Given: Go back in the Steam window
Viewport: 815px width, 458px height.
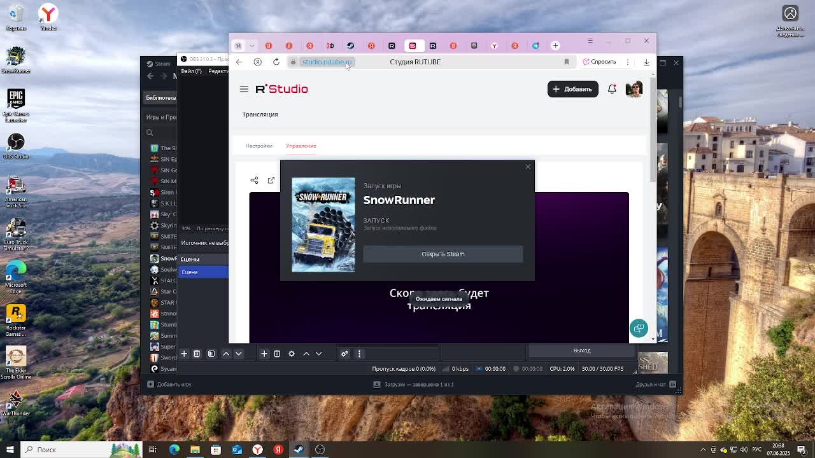Looking at the screenshot, I should tap(150, 76).
